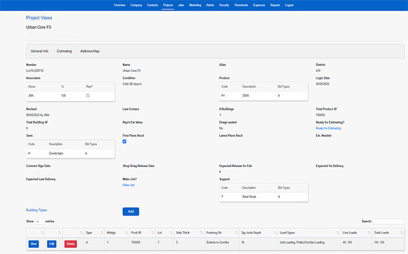Click the red Delete button
The height and width of the screenshot is (254, 408).
(x=71, y=244)
